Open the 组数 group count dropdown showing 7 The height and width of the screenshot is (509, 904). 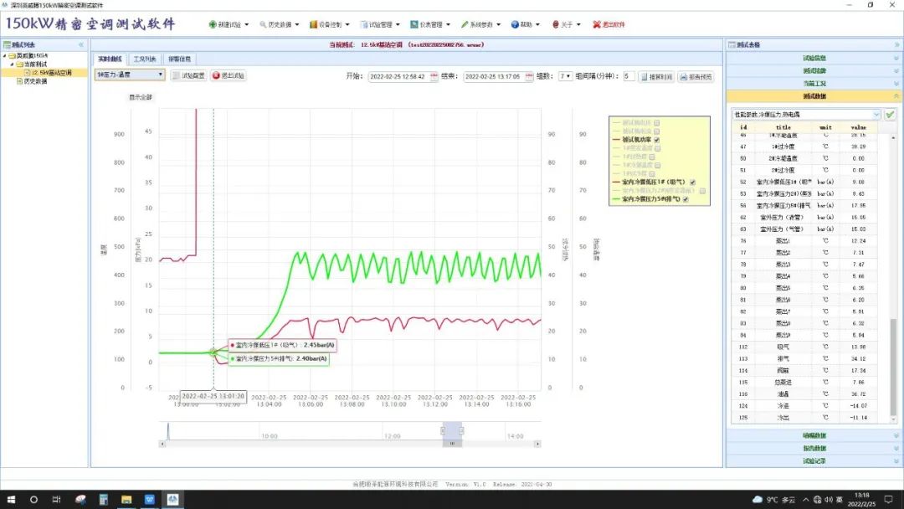click(565, 76)
